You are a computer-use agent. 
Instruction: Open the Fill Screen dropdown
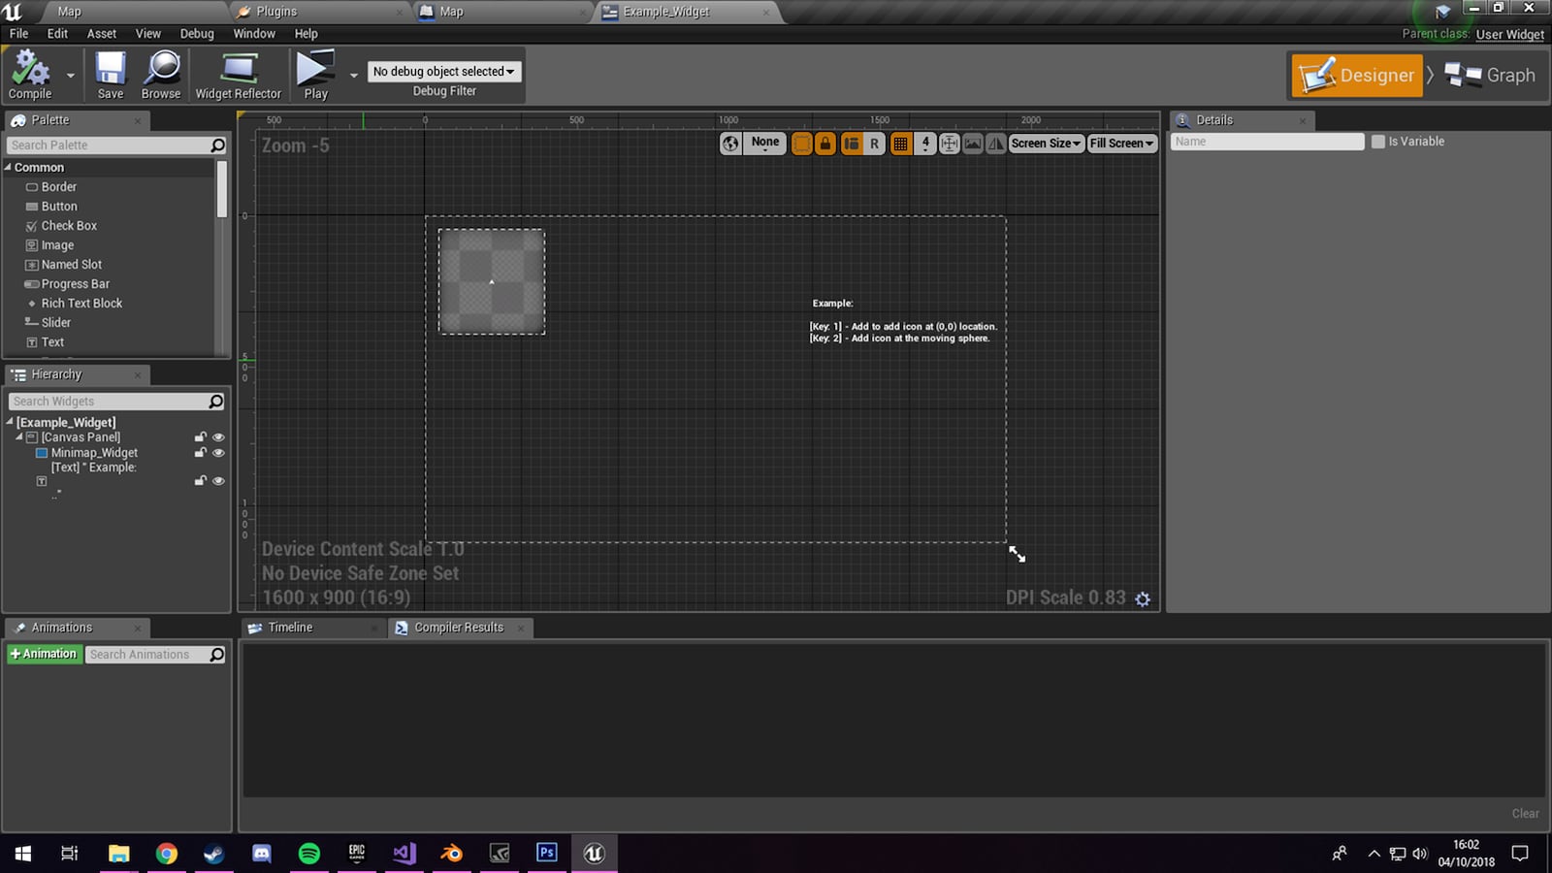point(1121,143)
